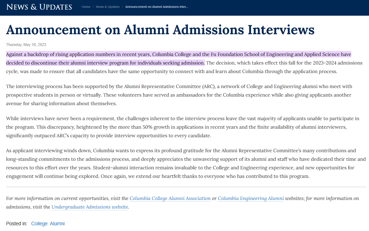Click the purple highlighted opening sentence
Screen dimensions: 369x231
[x=178, y=55]
